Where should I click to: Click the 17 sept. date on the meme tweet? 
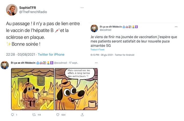tap(73, 63)
